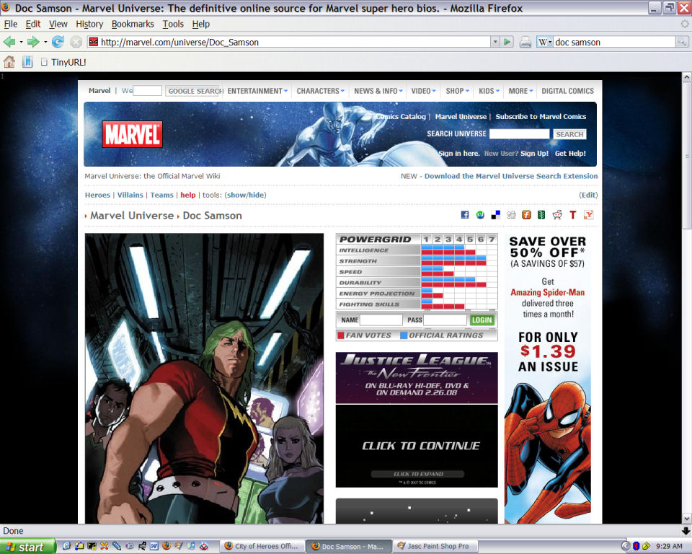Expand the Shop navigation menu
This screenshot has width=692, height=554.
(x=457, y=91)
